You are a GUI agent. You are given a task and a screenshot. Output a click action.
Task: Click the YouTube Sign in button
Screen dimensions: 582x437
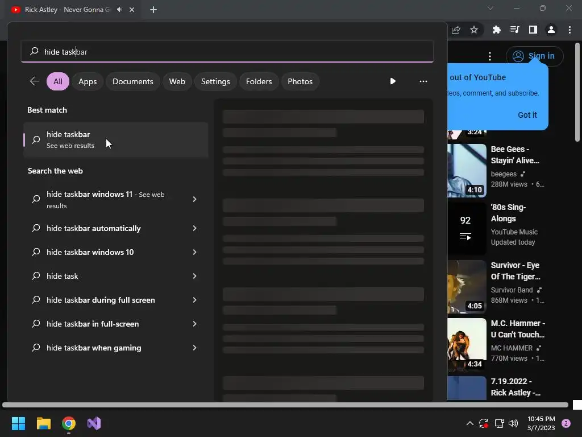pyautogui.click(x=534, y=56)
